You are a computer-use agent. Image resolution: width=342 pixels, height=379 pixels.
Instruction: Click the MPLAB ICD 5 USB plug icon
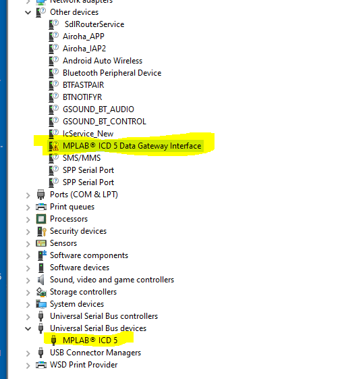click(53, 340)
